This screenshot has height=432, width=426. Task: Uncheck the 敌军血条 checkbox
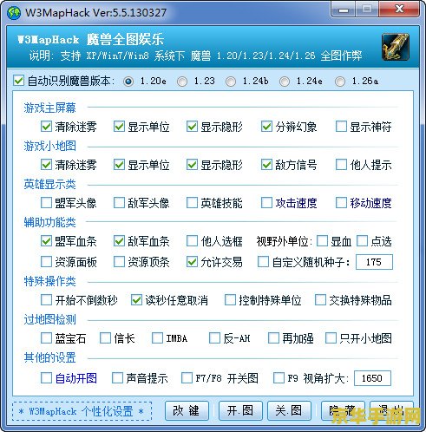(x=119, y=241)
